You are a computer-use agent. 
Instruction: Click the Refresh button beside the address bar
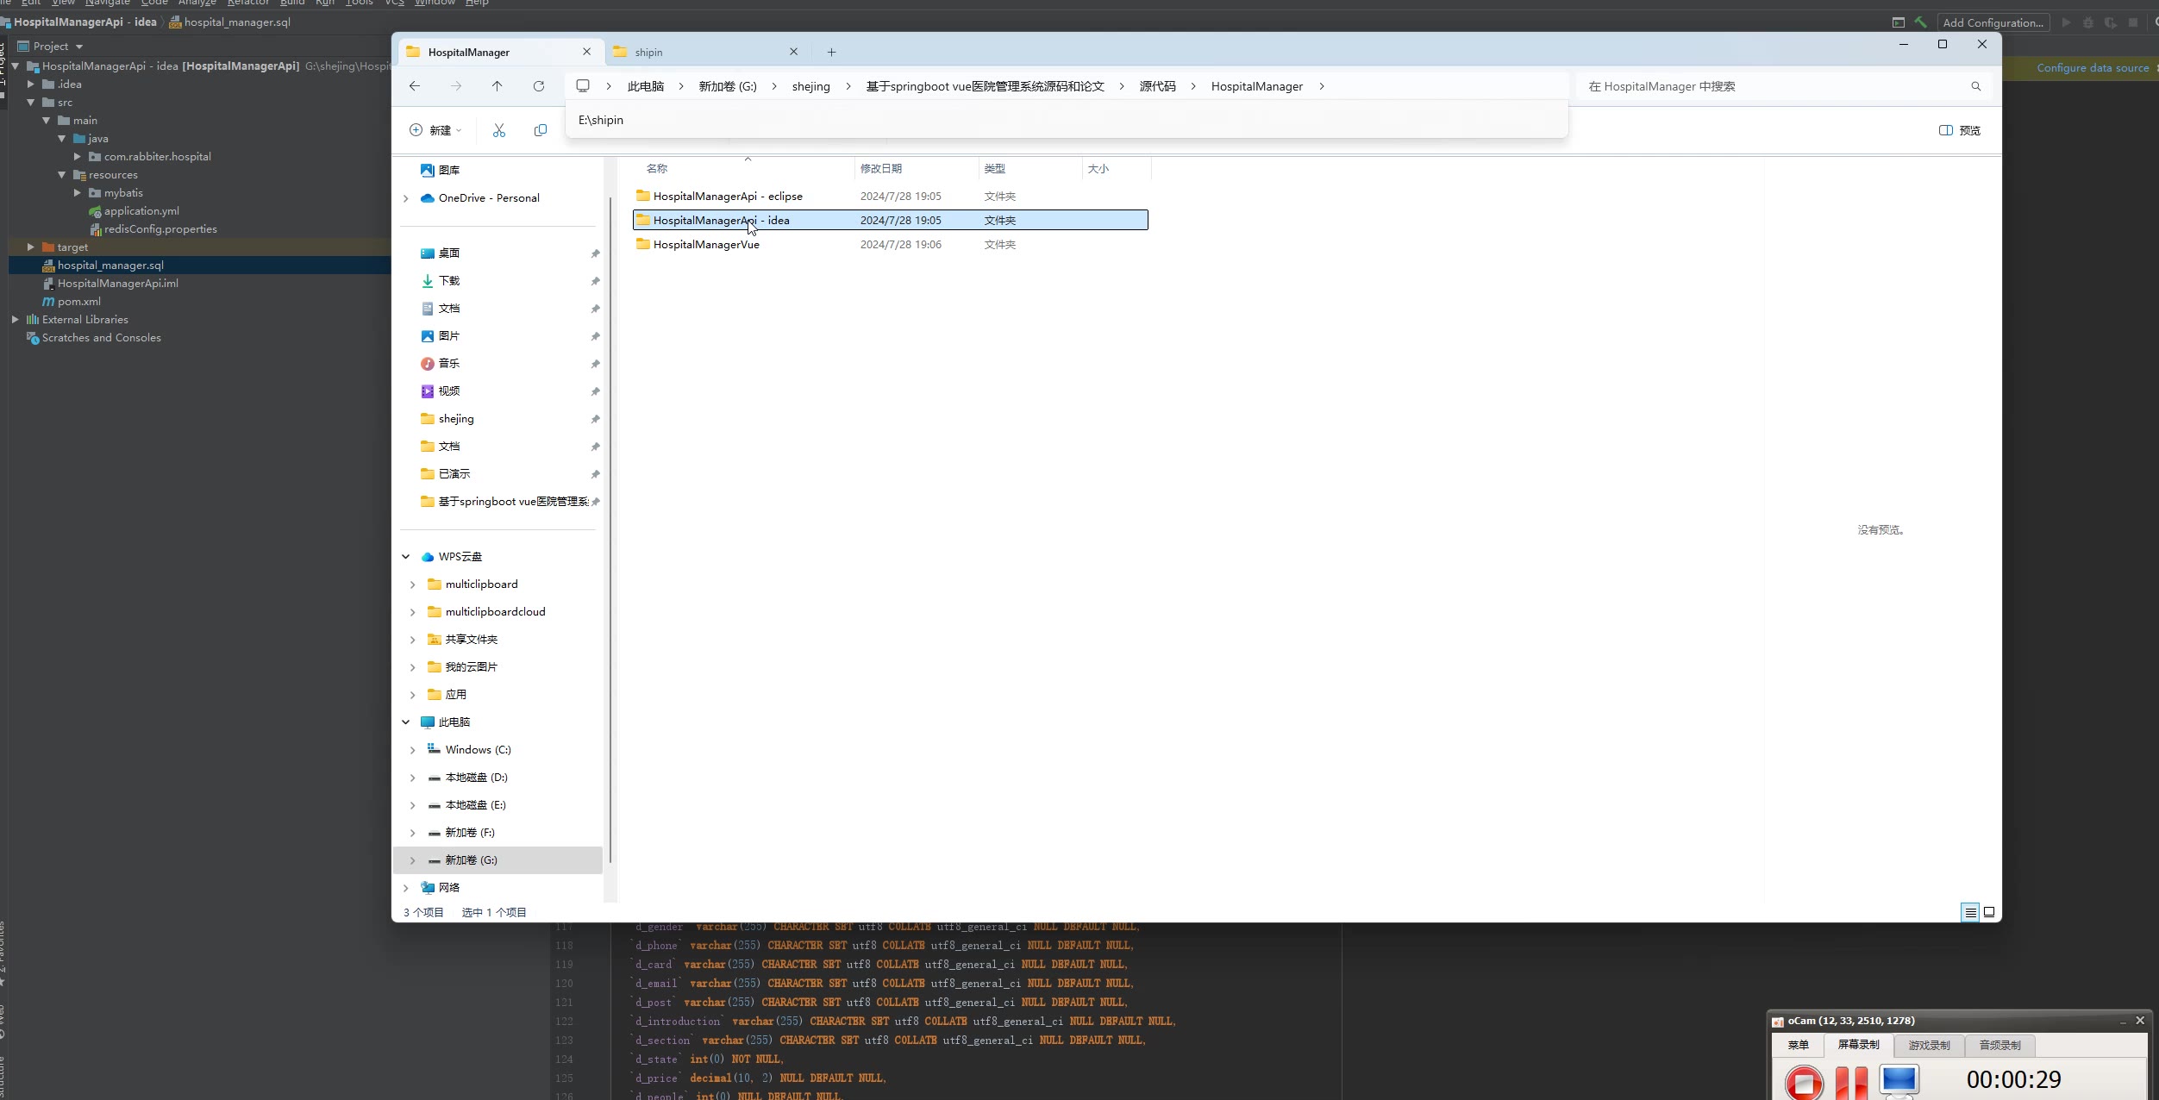(539, 86)
